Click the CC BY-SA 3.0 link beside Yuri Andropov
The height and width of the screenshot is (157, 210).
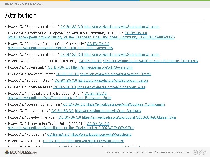(x=63, y=111)
